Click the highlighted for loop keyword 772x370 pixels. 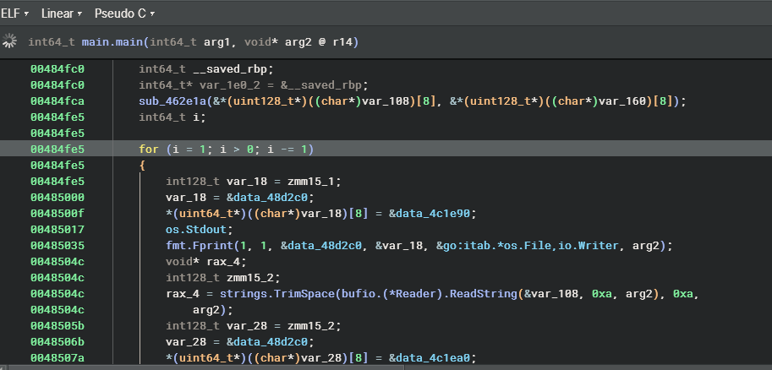point(149,150)
